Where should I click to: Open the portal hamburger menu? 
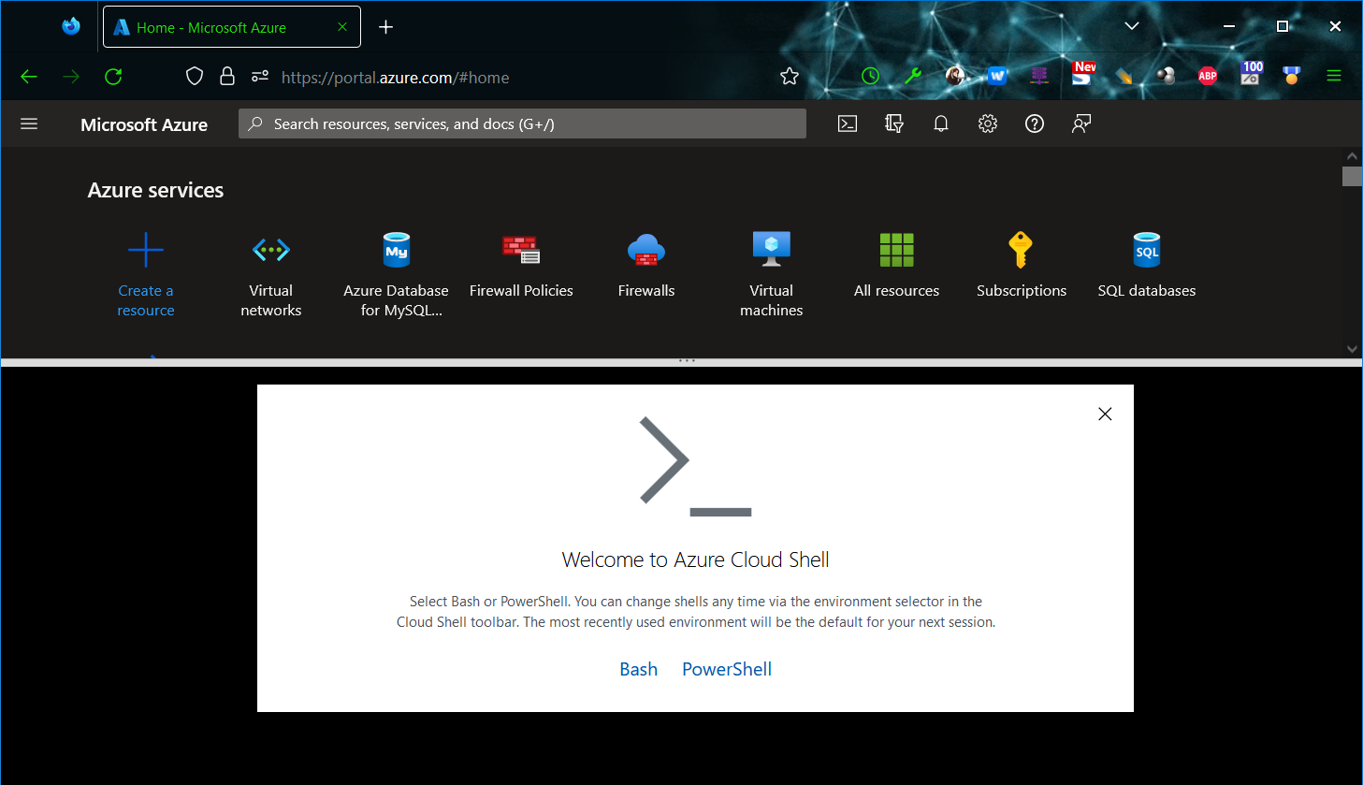[29, 124]
